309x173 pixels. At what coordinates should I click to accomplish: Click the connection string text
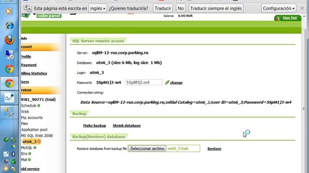pyautogui.click(x=185, y=102)
